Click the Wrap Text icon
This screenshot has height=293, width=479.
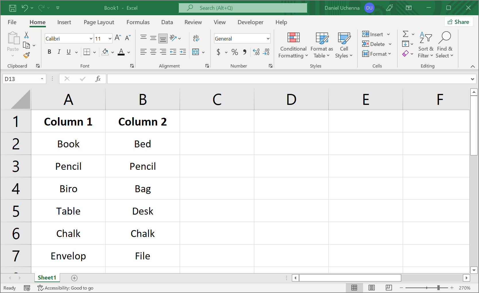(x=196, y=38)
